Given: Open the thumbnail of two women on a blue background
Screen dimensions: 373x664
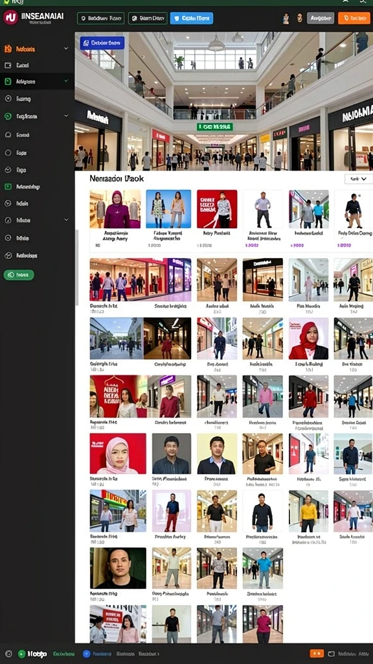Looking at the screenshot, I should pos(168,209).
